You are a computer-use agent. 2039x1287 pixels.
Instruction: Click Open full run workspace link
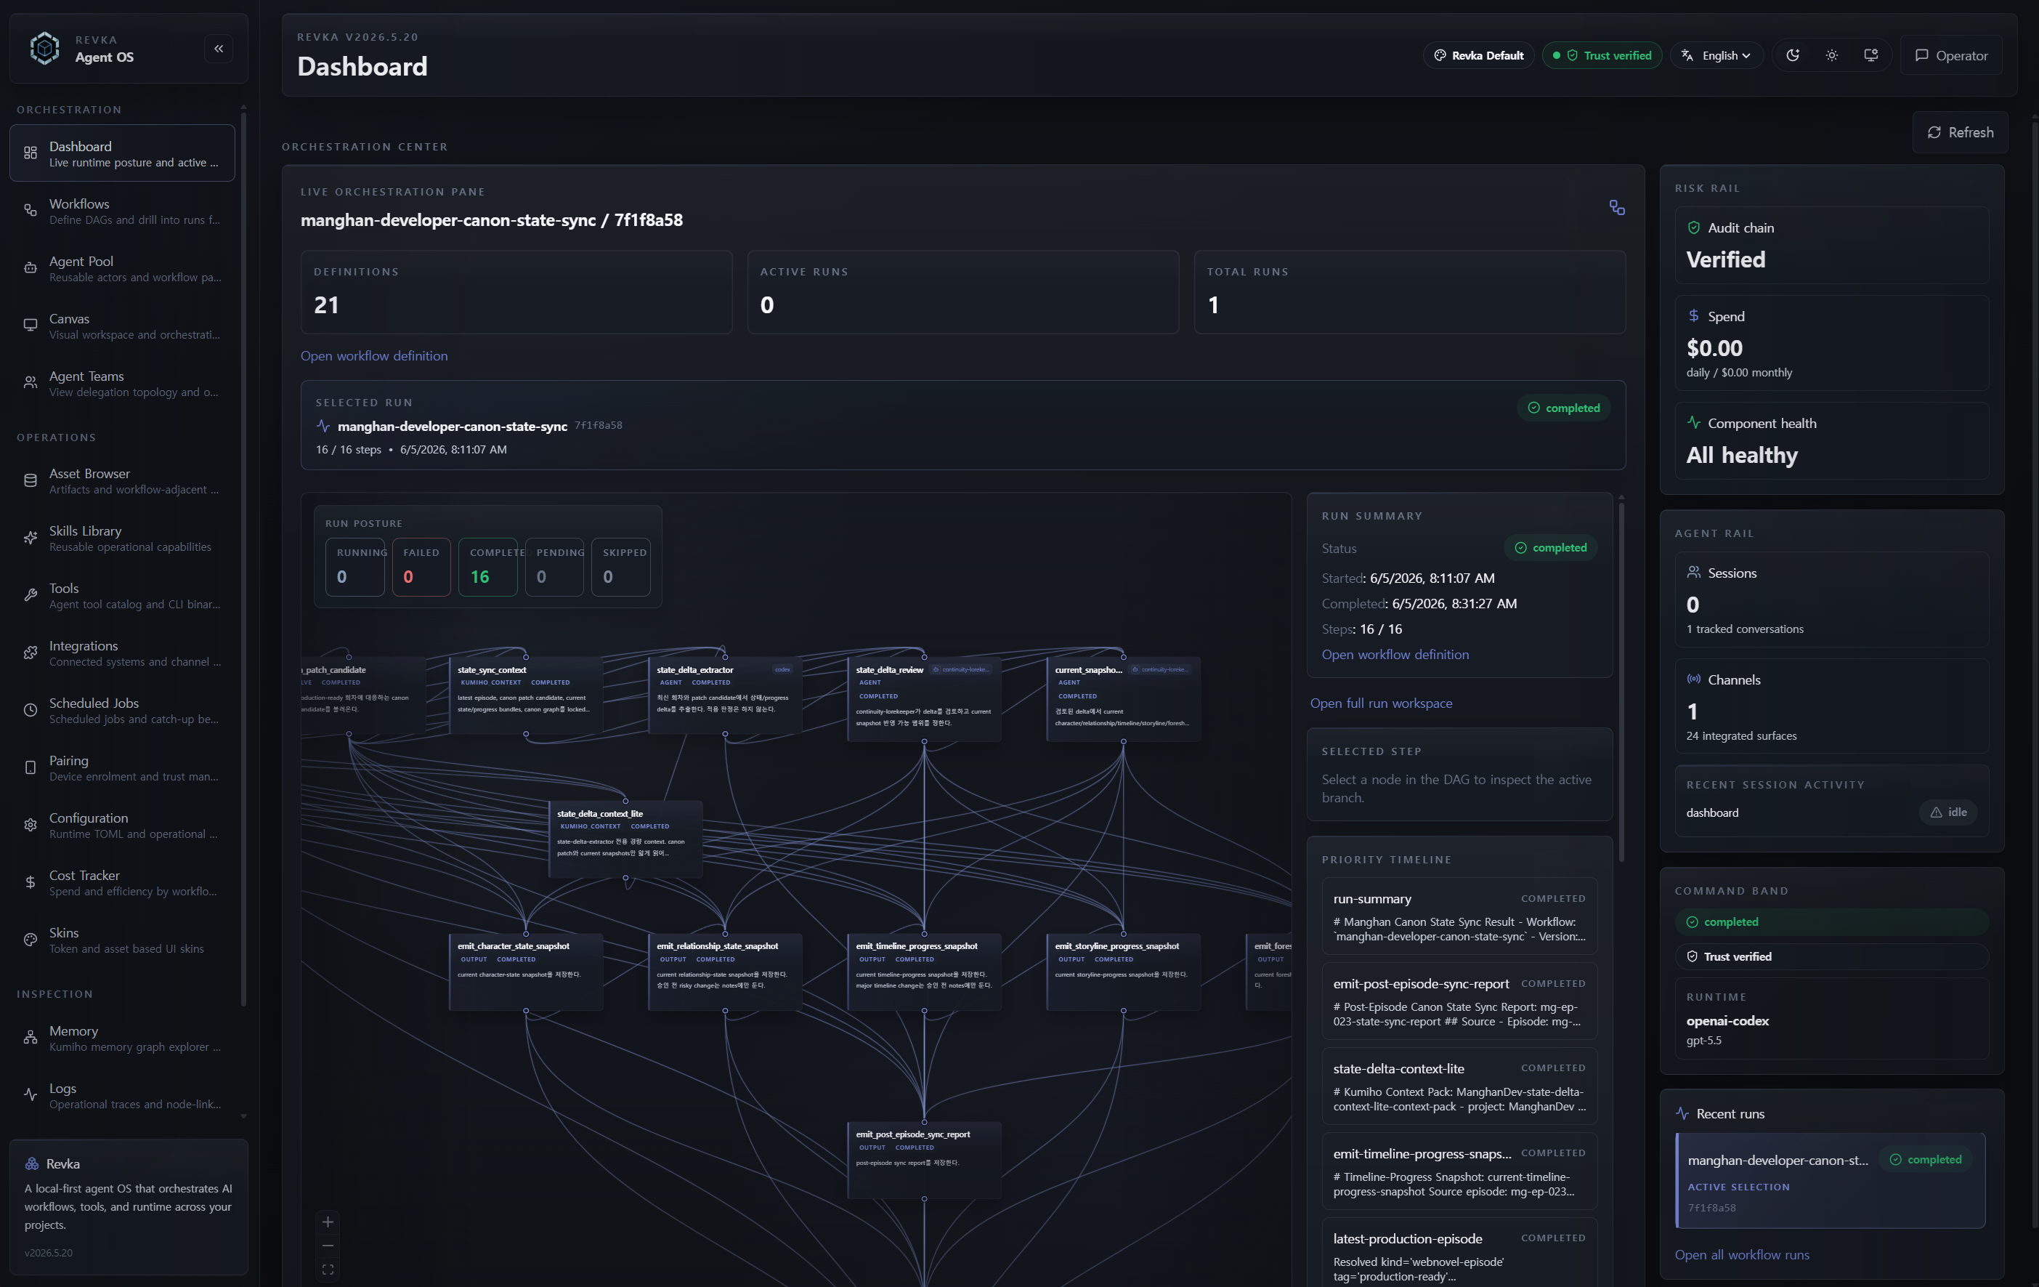click(x=1381, y=703)
